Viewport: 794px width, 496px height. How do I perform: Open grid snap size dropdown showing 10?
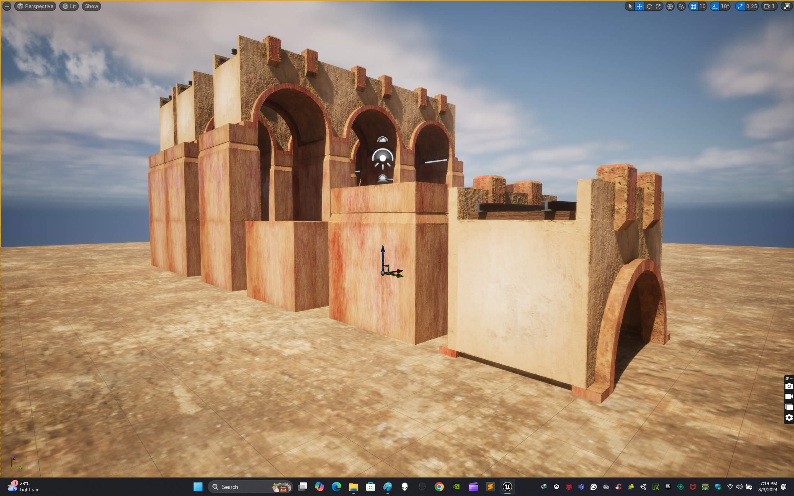(x=703, y=6)
